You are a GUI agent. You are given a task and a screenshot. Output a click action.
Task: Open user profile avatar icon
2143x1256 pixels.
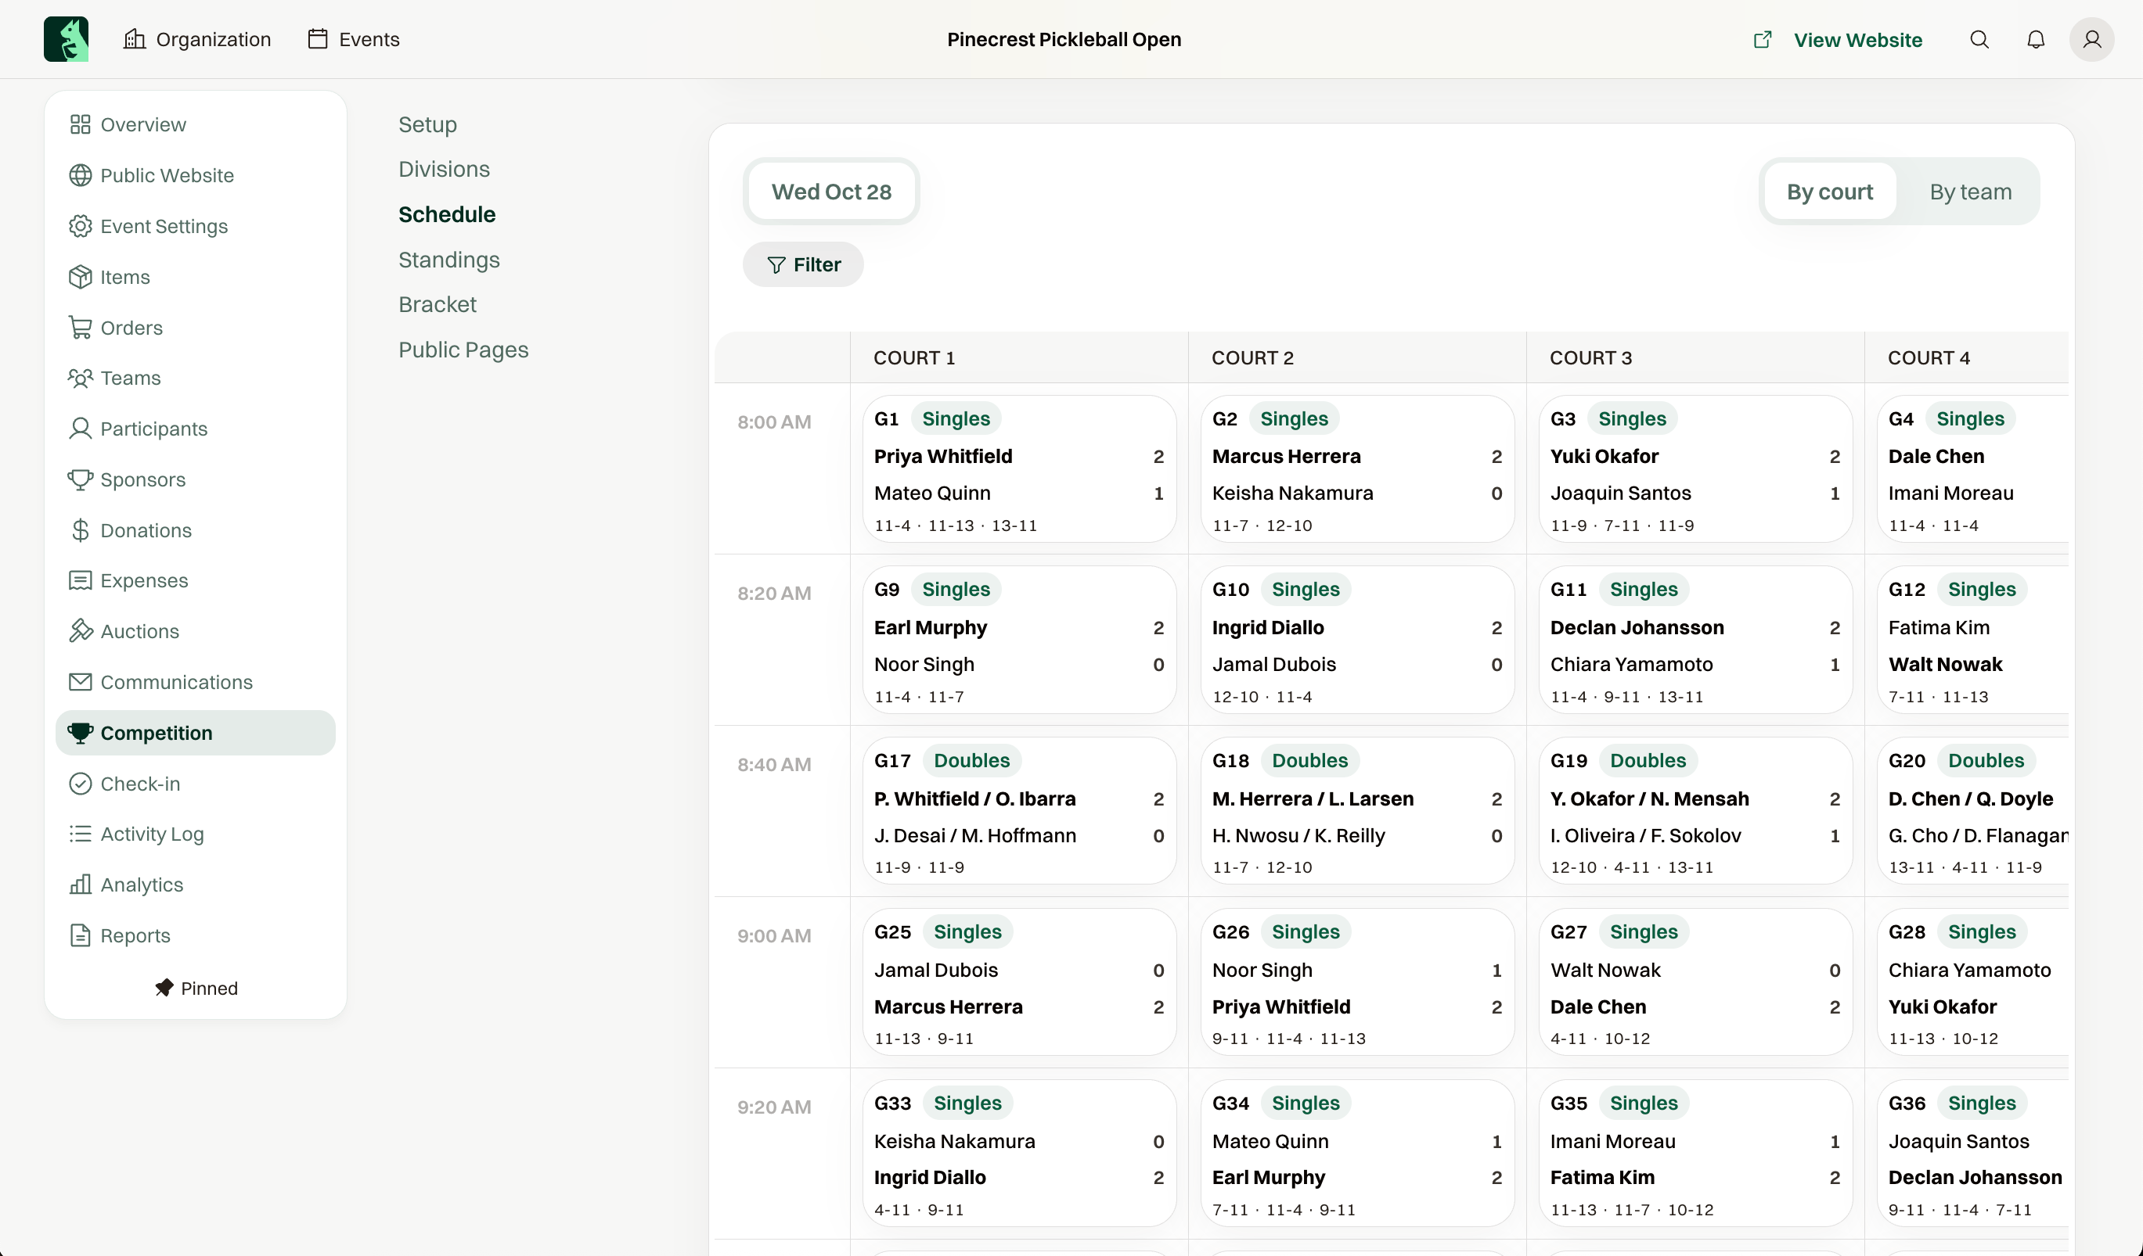tap(2091, 39)
